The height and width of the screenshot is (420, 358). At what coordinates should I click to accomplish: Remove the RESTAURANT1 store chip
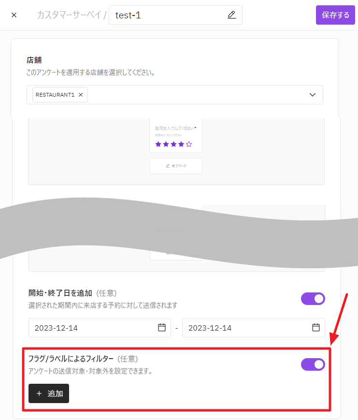click(81, 95)
